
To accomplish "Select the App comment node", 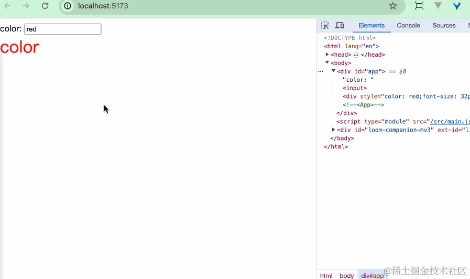I will point(363,105).
